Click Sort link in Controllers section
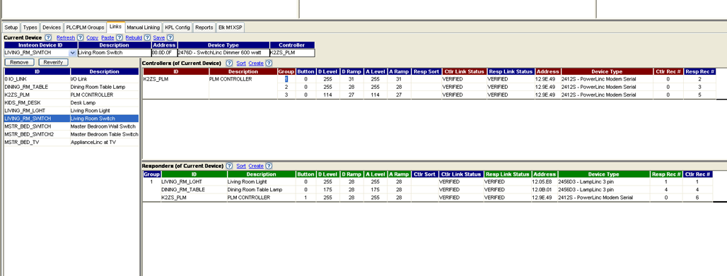The image size is (727, 276). pyautogui.click(x=241, y=63)
